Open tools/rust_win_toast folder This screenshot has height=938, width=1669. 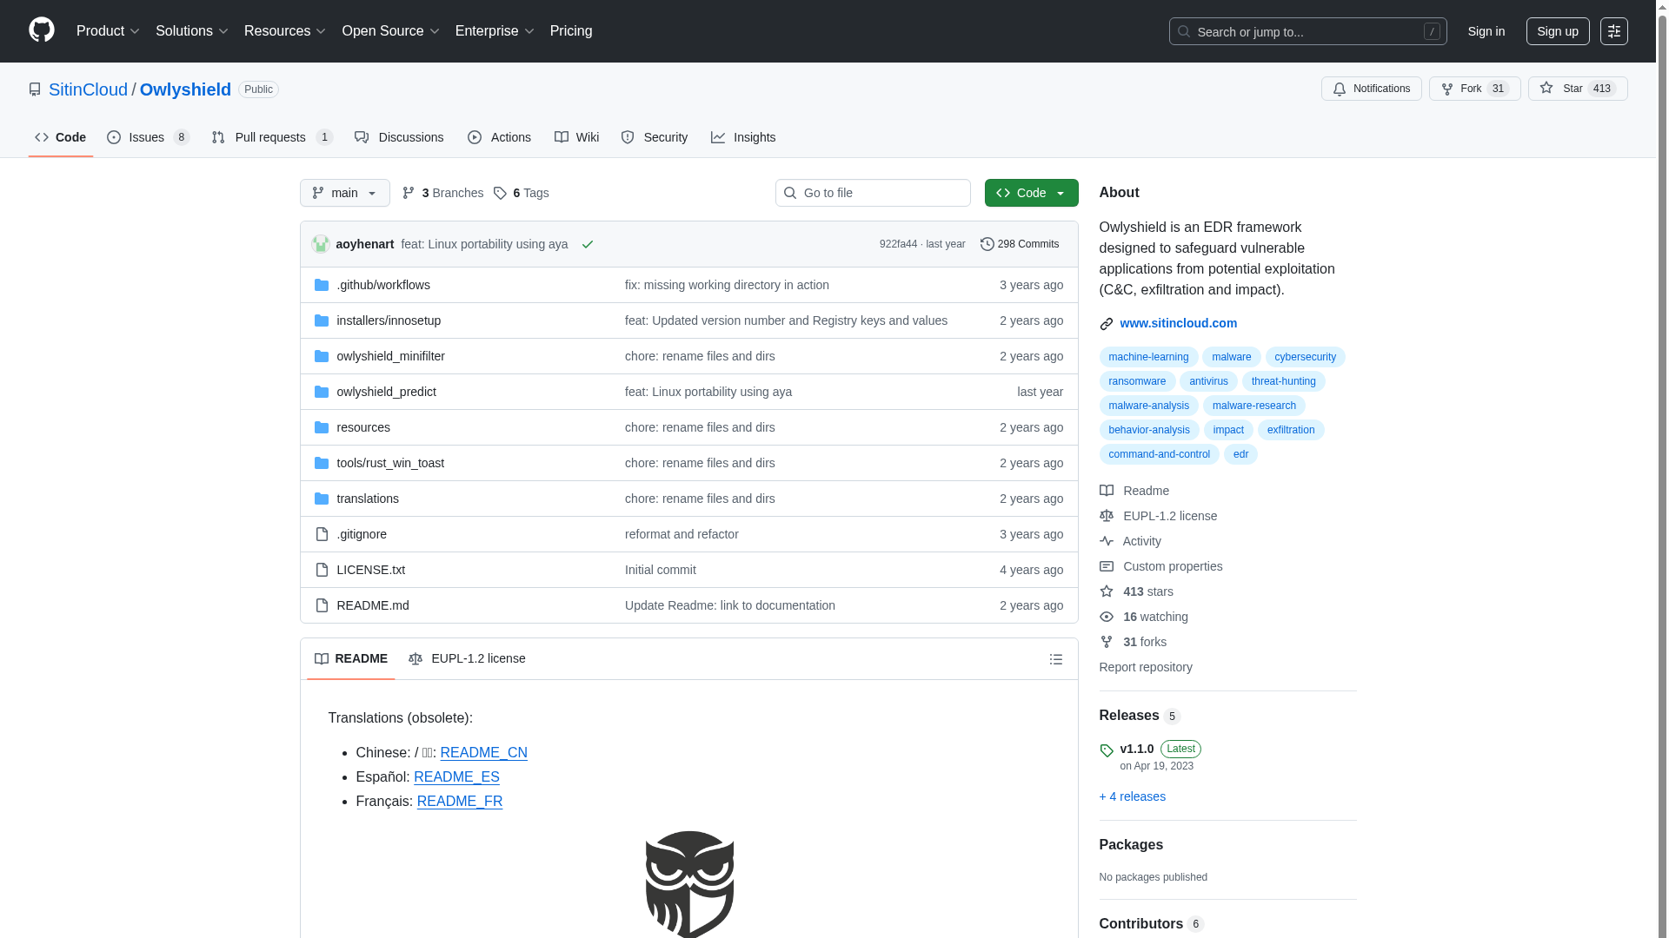click(390, 463)
